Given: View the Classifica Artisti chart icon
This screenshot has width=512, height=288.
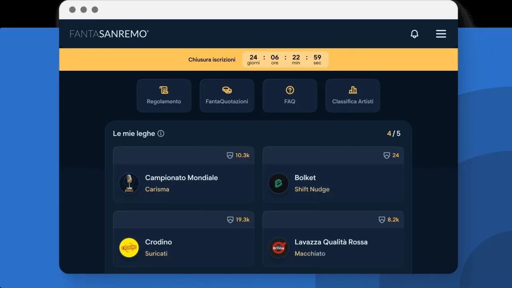Looking at the screenshot, I should click(x=353, y=90).
